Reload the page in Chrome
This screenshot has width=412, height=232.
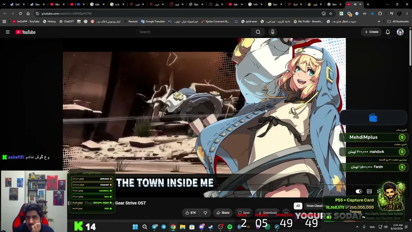coord(20,14)
